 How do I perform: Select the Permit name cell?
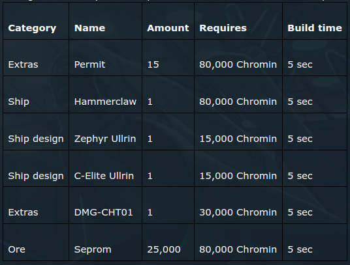[105, 58]
